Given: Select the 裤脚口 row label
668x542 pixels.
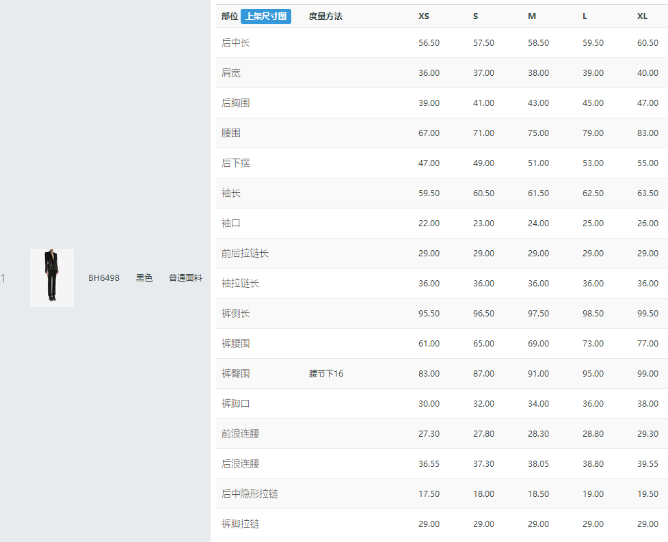Looking at the screenshot, I should [x=236, y=404].
